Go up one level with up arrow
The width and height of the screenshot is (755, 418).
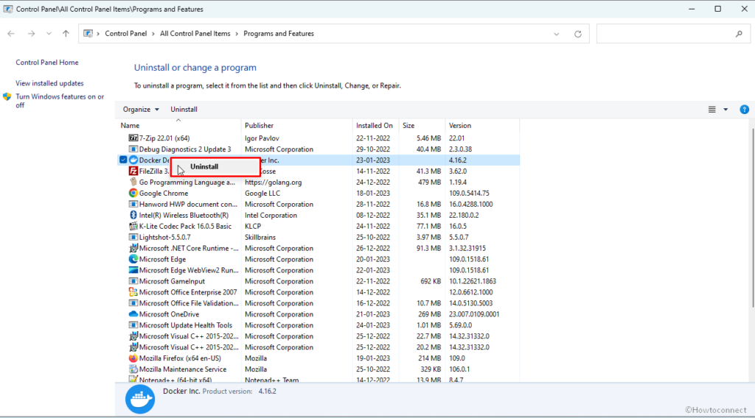pos(66,34)
